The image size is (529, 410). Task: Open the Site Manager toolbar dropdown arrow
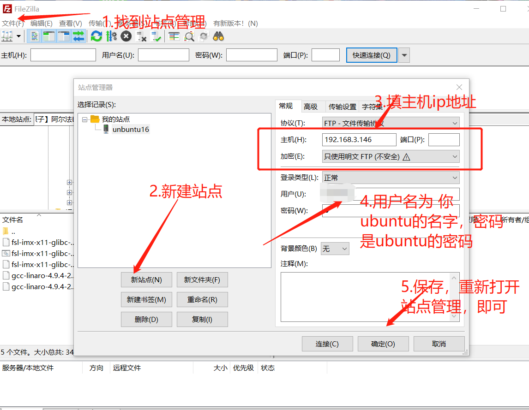pyautogui.click(x=18, y=36)
